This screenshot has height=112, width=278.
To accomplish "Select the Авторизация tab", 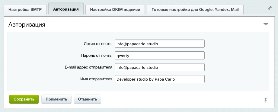I will pos(66,9).
